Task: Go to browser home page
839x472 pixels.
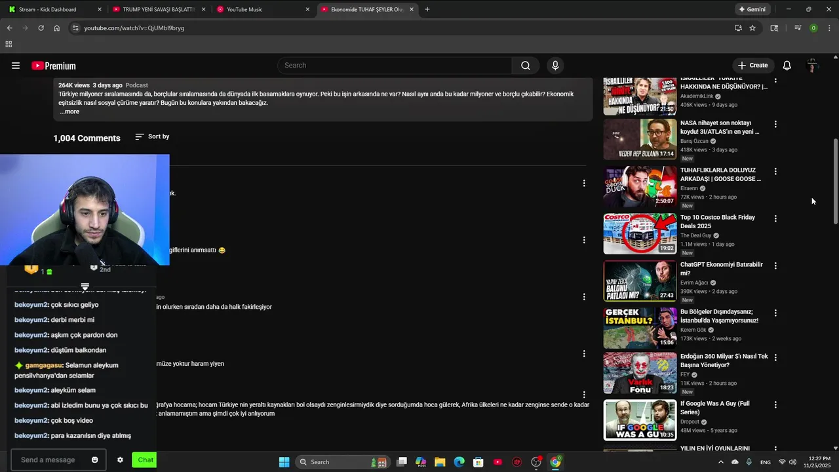Action: [56, 28]
